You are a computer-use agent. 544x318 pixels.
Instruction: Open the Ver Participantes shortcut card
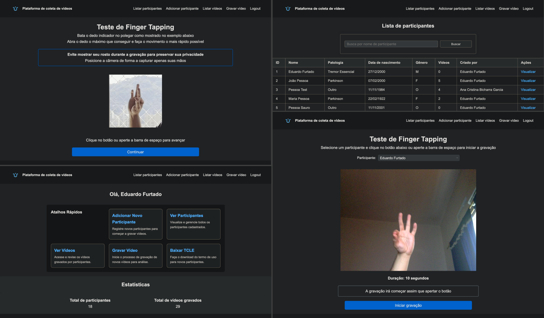(194, 224)
